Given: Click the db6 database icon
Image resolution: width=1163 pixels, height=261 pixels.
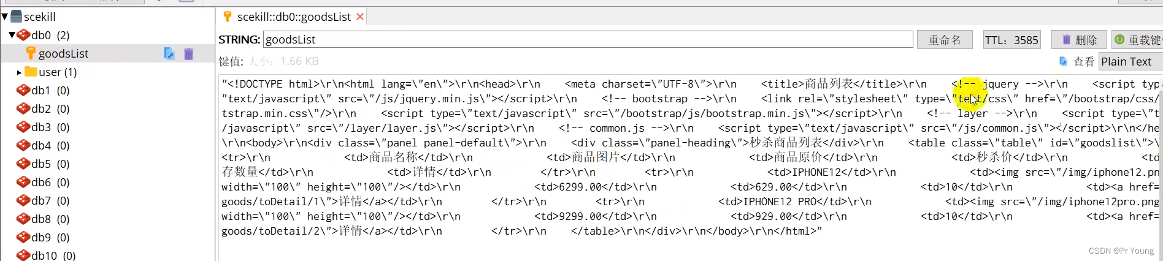Looking at the screenshot, I should 23,182.
